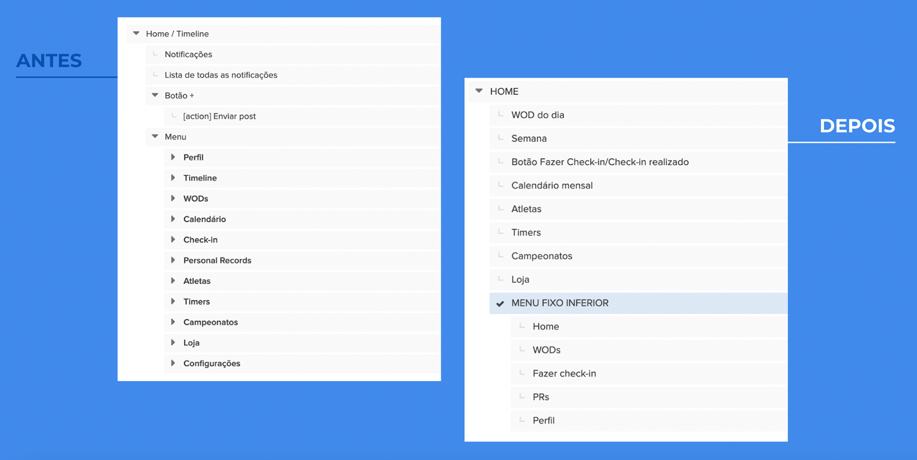This screenshot has height=460, width=917.
Task: Click the Menu label in ANTES tree
Action: [x=175, y=137]
